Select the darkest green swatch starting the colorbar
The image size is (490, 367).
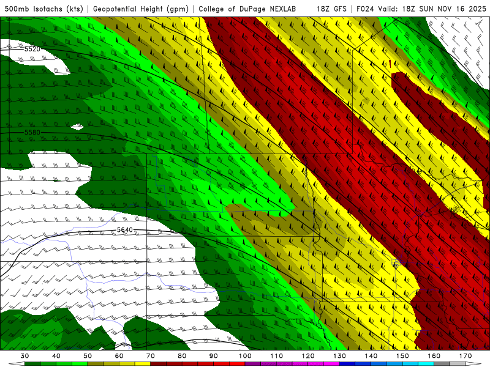[x=32, y=364]
